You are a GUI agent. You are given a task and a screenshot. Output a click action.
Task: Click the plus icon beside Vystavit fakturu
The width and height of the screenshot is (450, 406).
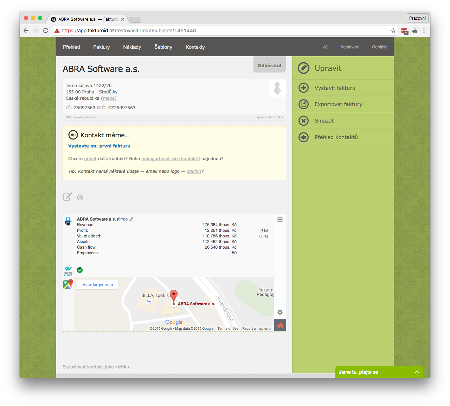303,88
